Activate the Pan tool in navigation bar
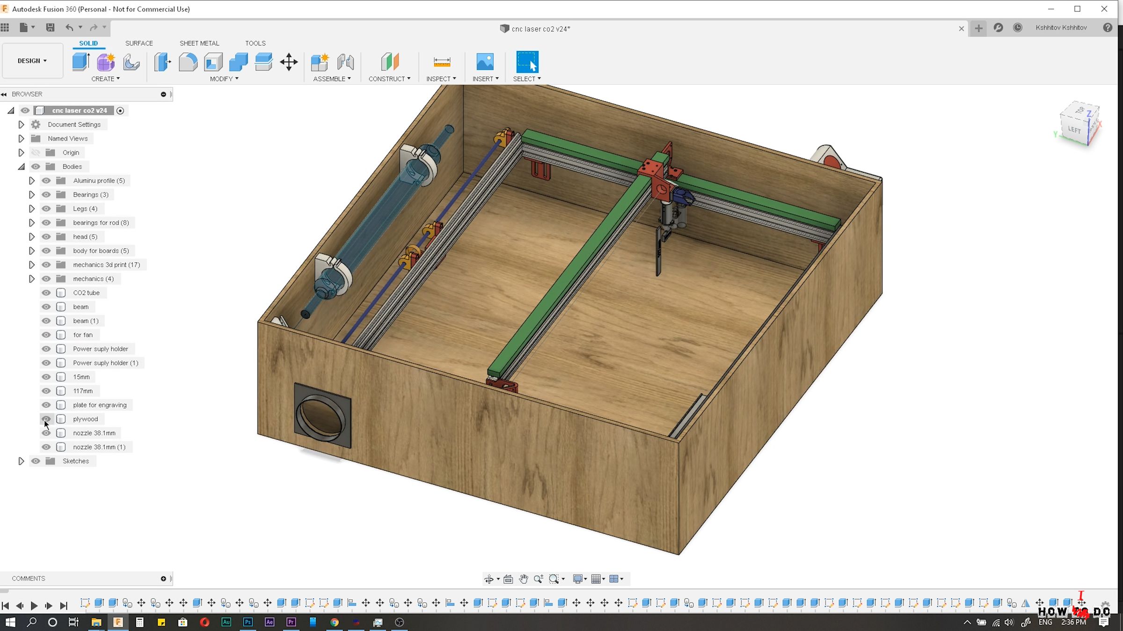 [523, 579]
